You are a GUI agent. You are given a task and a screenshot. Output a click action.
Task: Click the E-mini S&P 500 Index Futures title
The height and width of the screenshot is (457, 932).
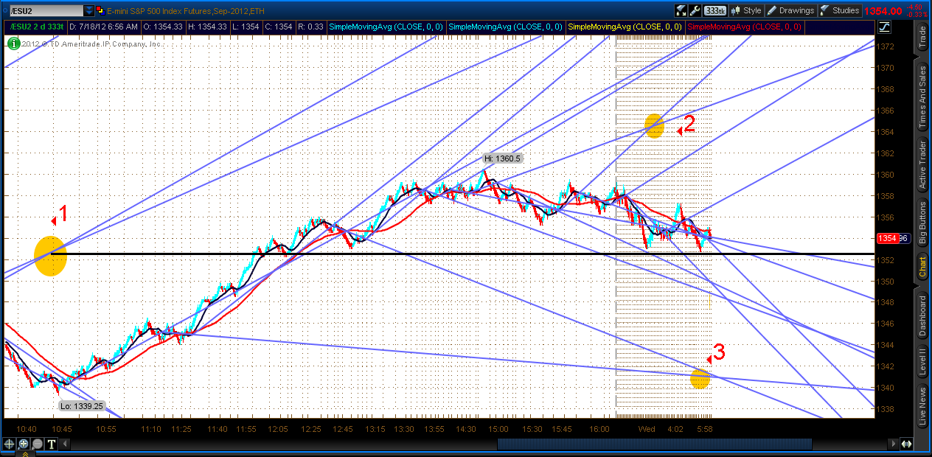(x=185, y=10)
